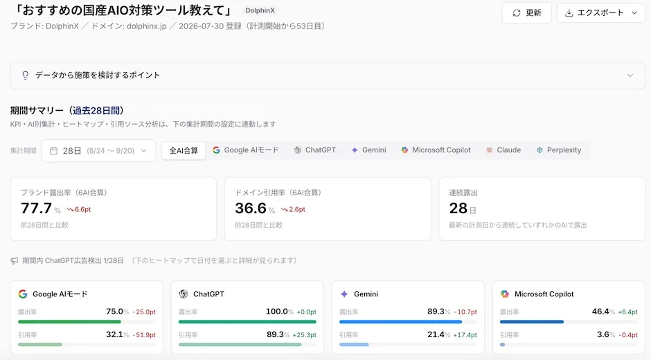Click the ChatGPT 引用率 progress bar
The height and width of the screenshot is (360, 651).
tap(240, 345)
